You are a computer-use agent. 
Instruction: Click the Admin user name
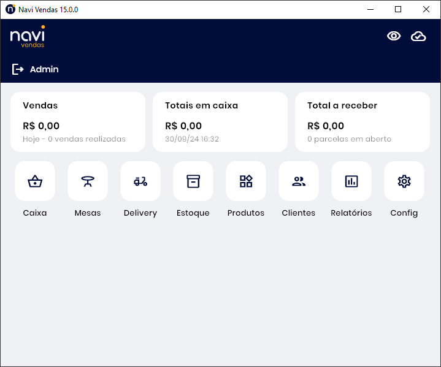click(x=44, y=69)
